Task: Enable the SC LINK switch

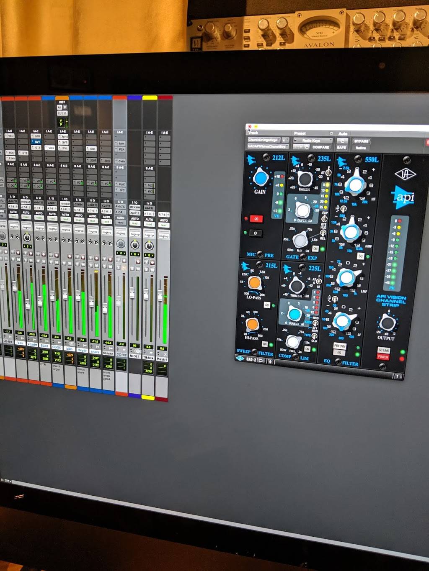Action: [383, 350]
